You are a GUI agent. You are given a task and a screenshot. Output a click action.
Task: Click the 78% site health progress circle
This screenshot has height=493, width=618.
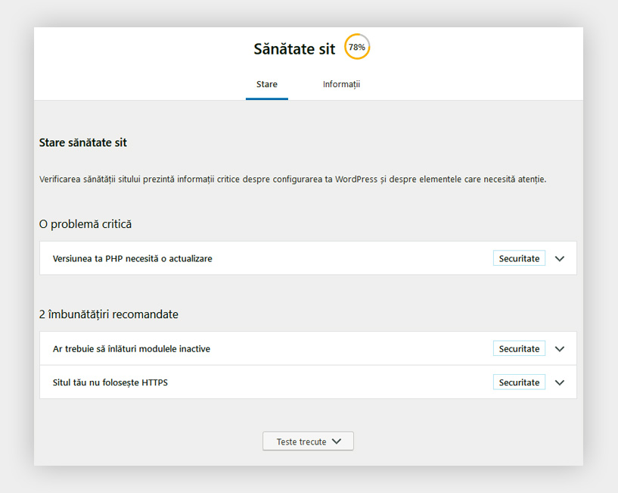coord(357,47)
